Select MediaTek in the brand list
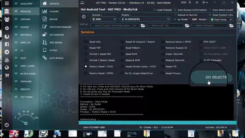 (x=26, y=11)
